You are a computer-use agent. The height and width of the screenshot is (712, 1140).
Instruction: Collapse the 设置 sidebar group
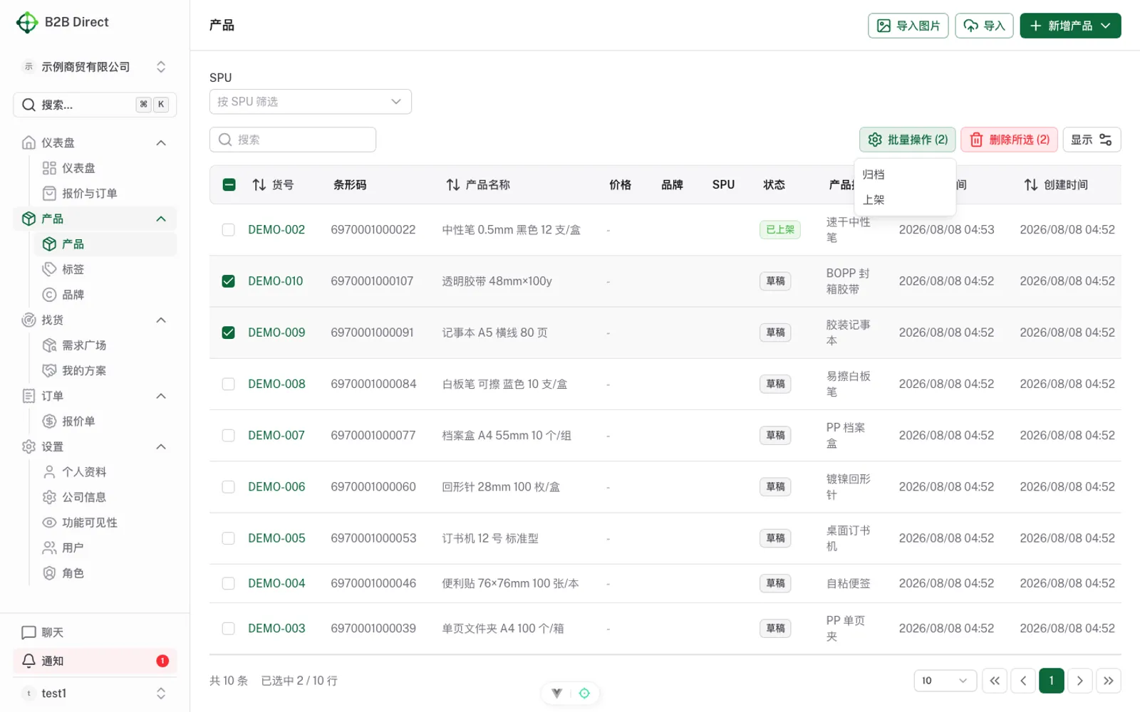(161, 446)
